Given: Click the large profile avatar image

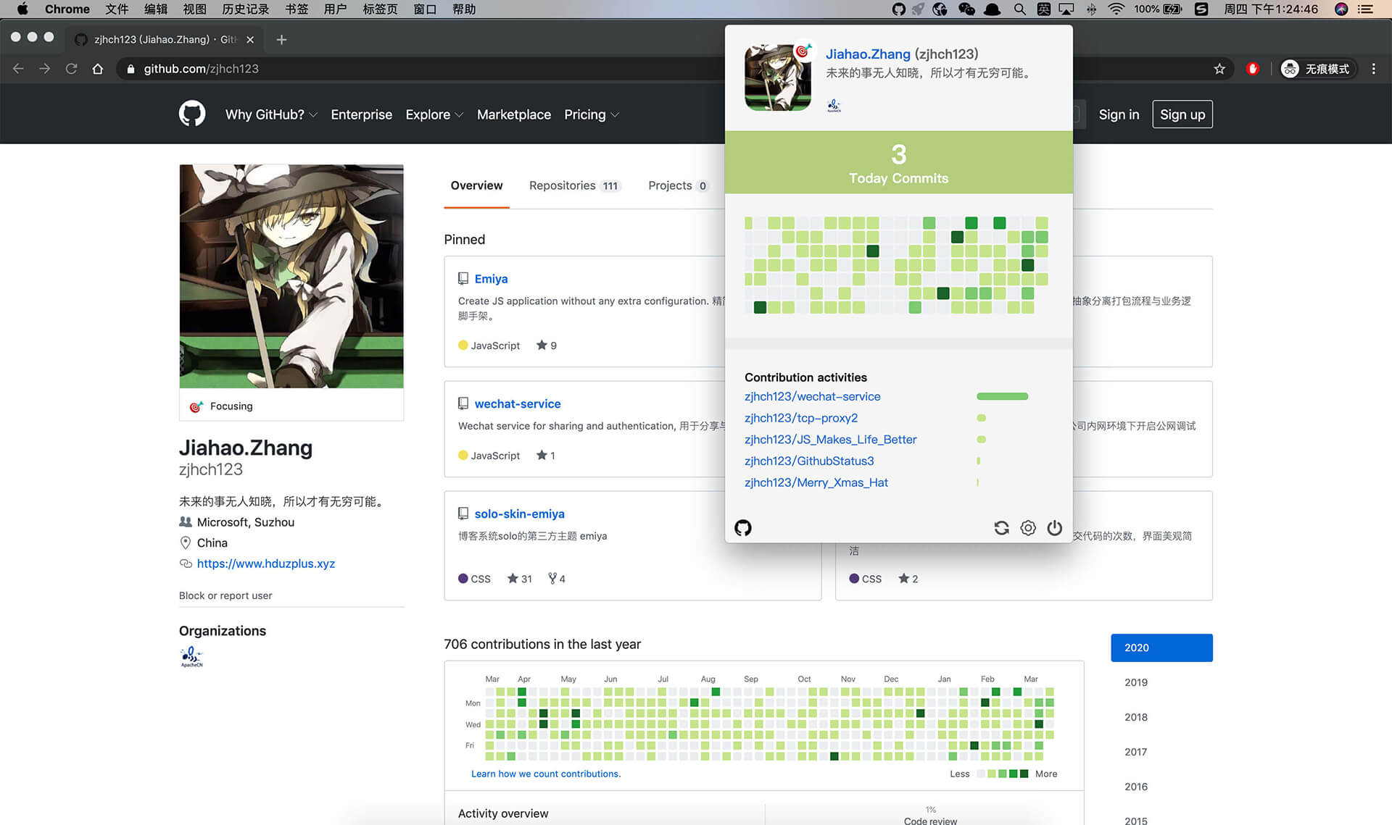Looking at the screenshot, I should [x=291, y=276].
